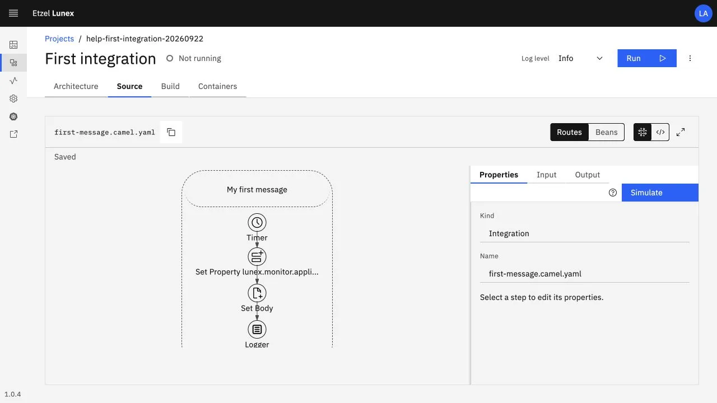Switch to the Beans view

607,132
